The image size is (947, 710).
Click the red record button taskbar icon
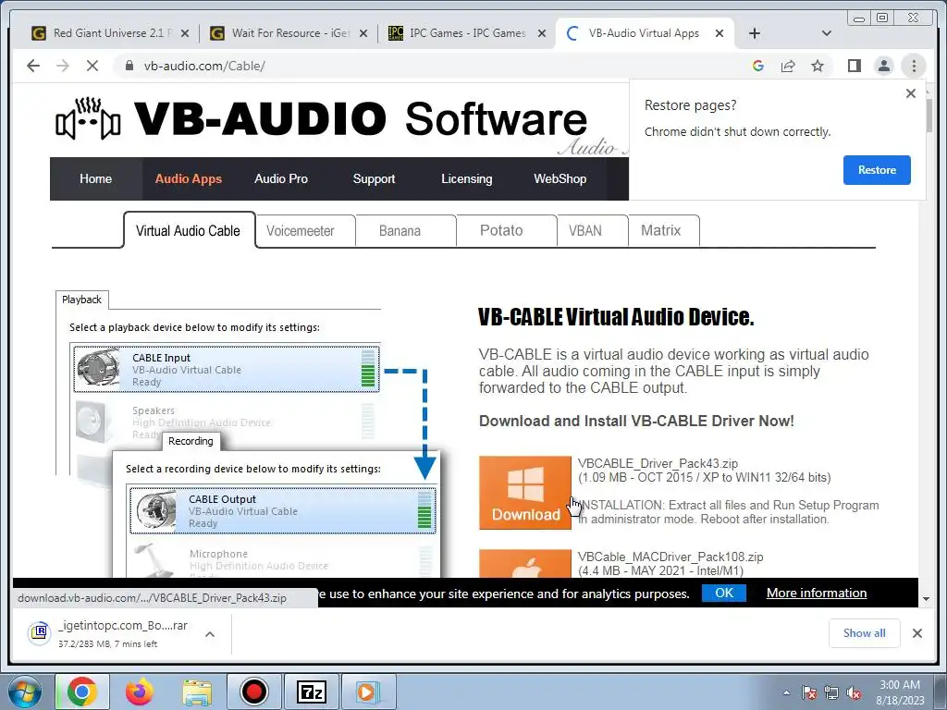[x=253, y=692]
